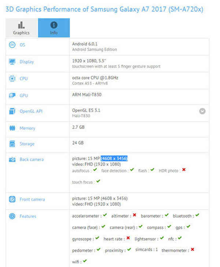Viewport: 220px width, 267px height.
Task: Click the HDR photo red cross
Action: point(184,169)
